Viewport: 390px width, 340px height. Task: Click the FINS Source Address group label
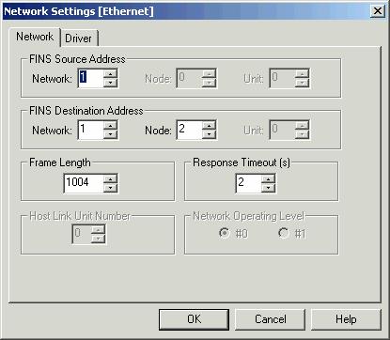coord(77,59)
